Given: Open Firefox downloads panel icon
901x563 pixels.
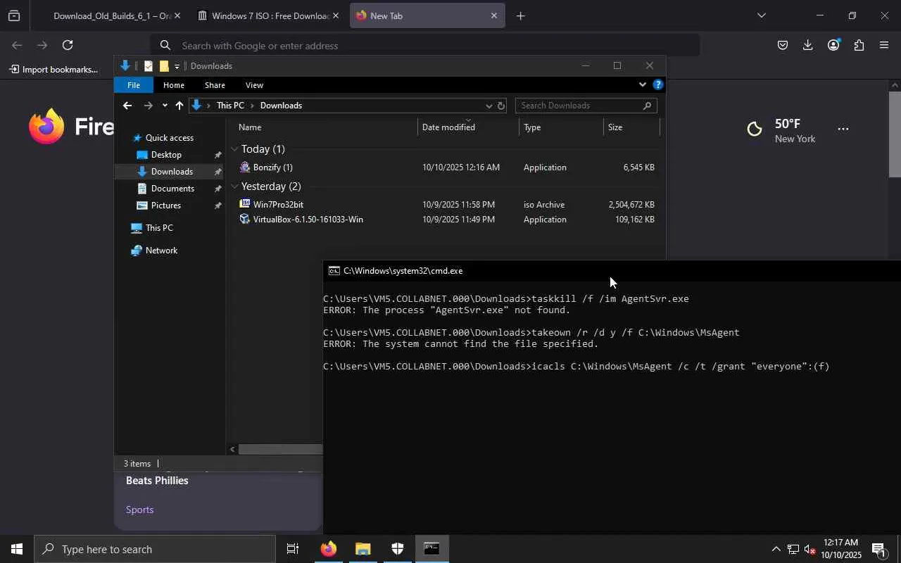Looking at the screenshot, I should (808, 46).
